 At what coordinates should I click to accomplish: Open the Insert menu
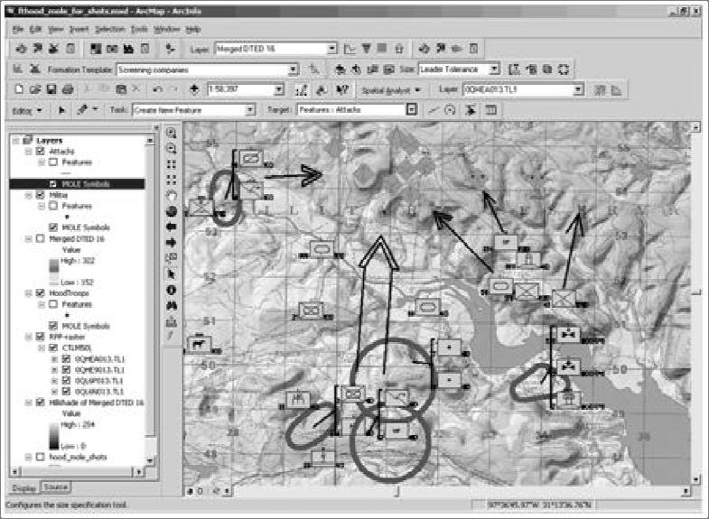79,30
